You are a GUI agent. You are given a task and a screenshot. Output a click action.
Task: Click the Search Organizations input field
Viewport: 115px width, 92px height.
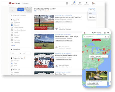tap(21, 16)
